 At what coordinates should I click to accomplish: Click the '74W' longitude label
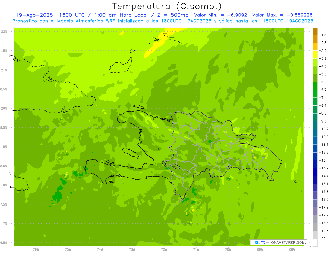pyautogui.click(x=100, y=249)
